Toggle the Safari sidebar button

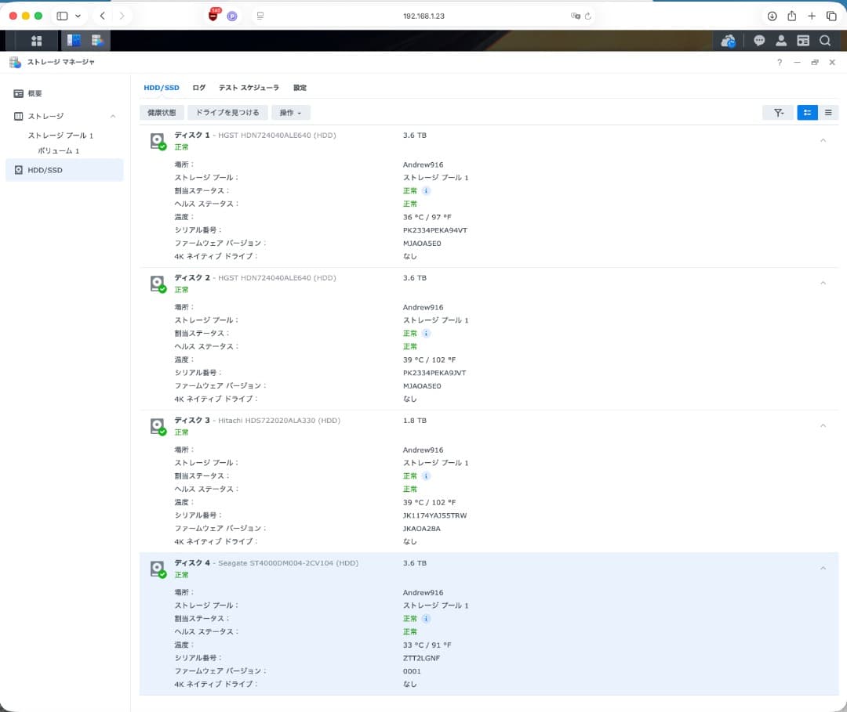point(61,16)
